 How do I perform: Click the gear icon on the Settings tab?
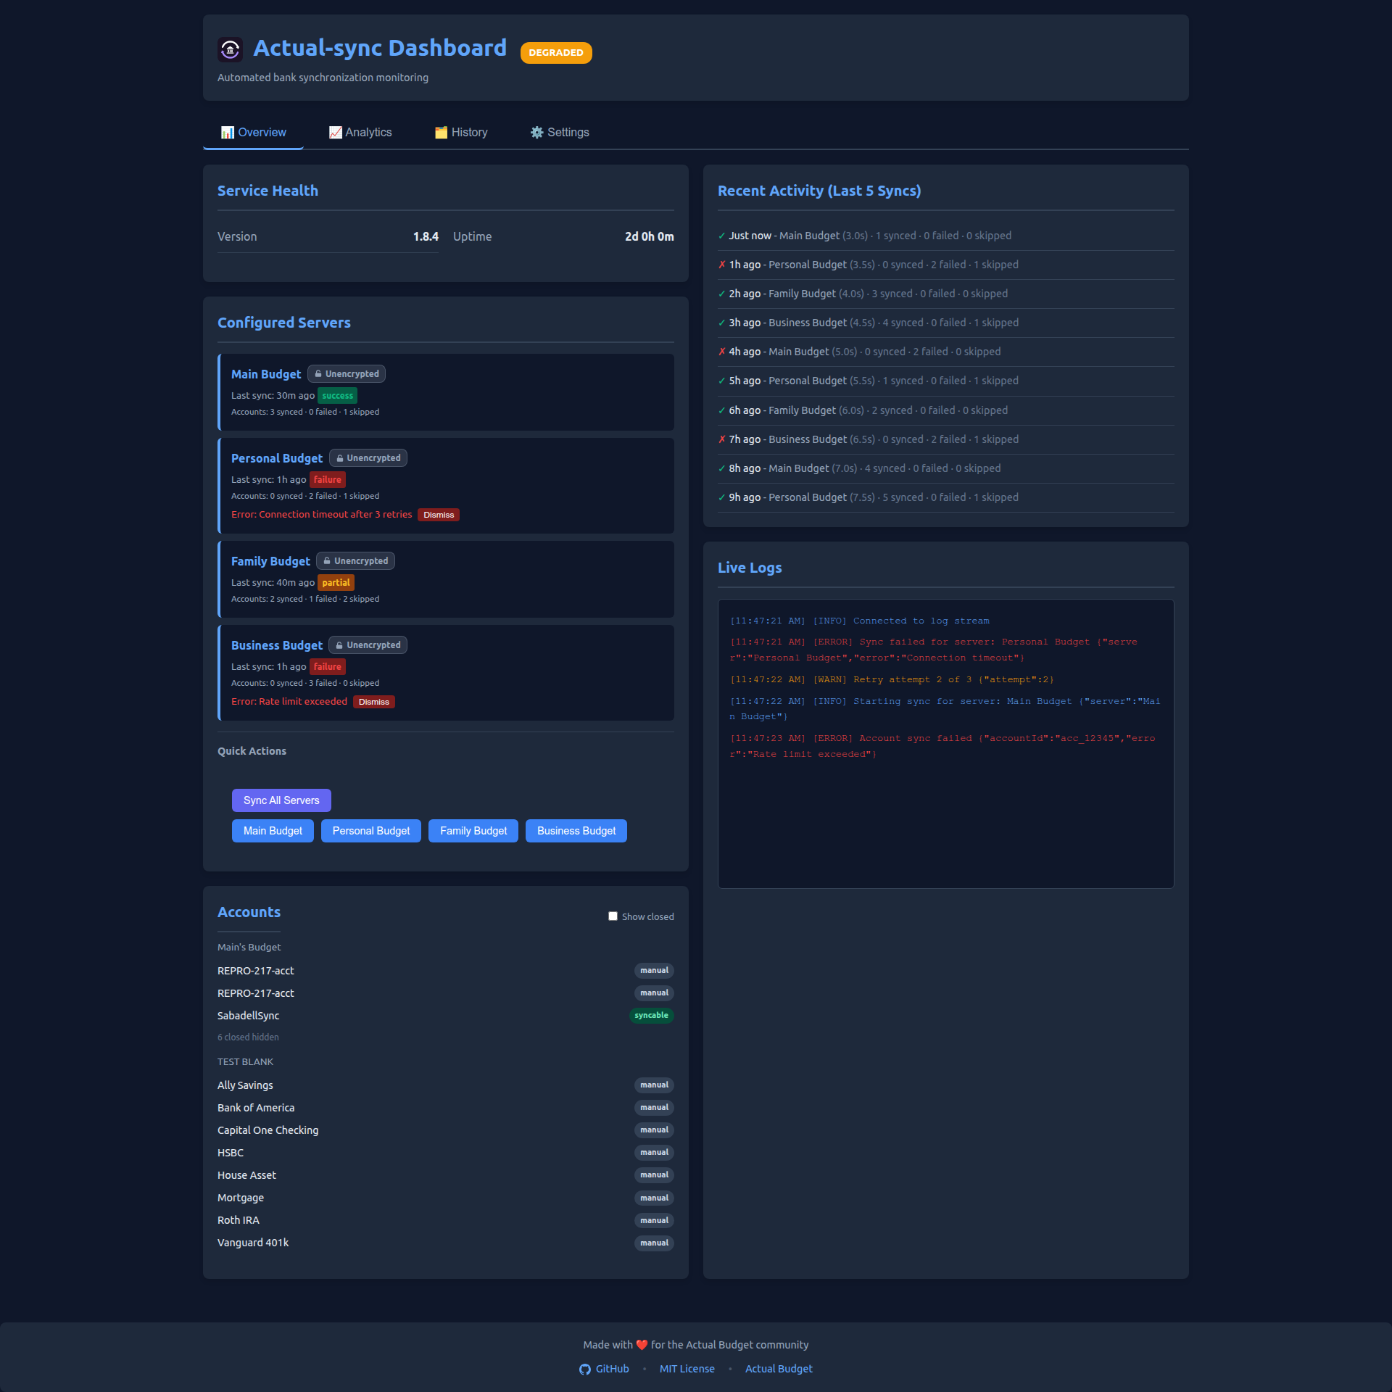coord(537,133)
